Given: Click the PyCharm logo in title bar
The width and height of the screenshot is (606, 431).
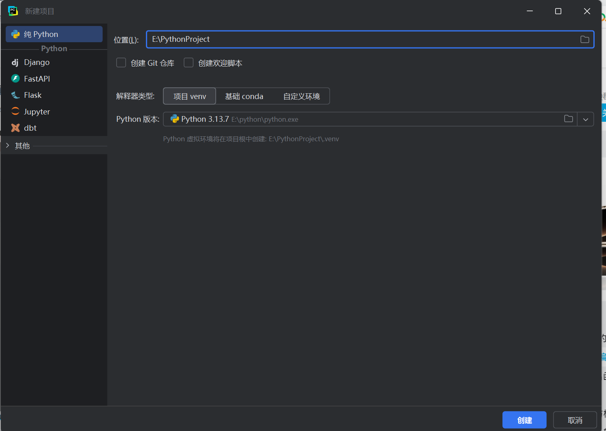Looking at the screenshot, I should coord(13,11).
